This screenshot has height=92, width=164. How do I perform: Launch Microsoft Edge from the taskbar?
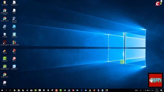pos(81,90)
